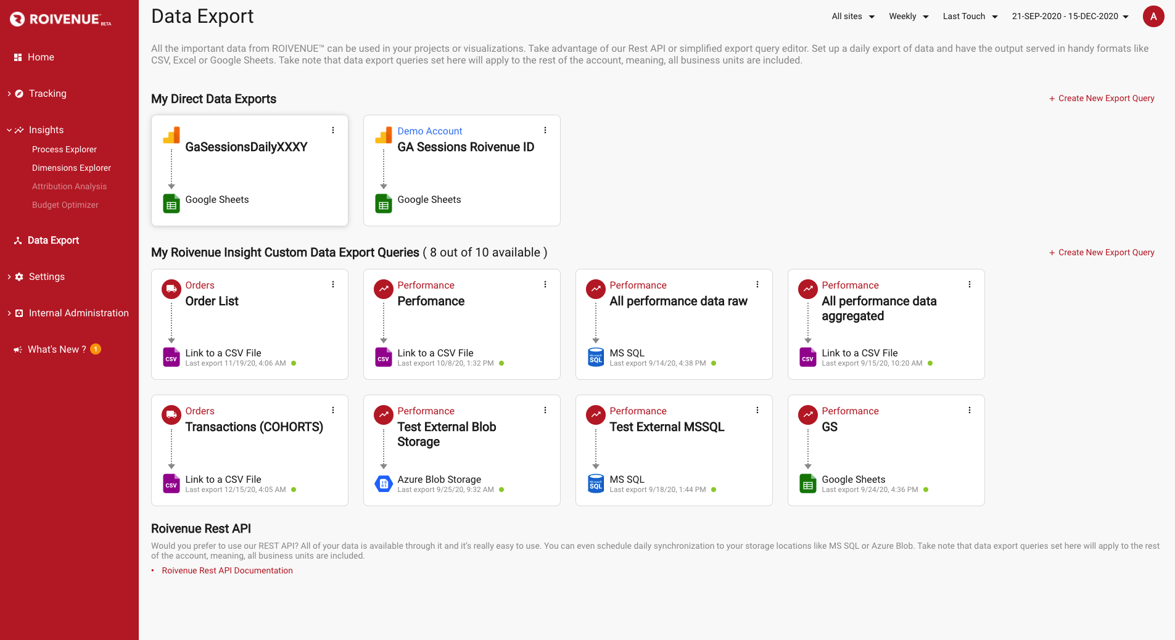
Task: Open three-dot menu on Test External MSSQL
Action: pos(757,410)
